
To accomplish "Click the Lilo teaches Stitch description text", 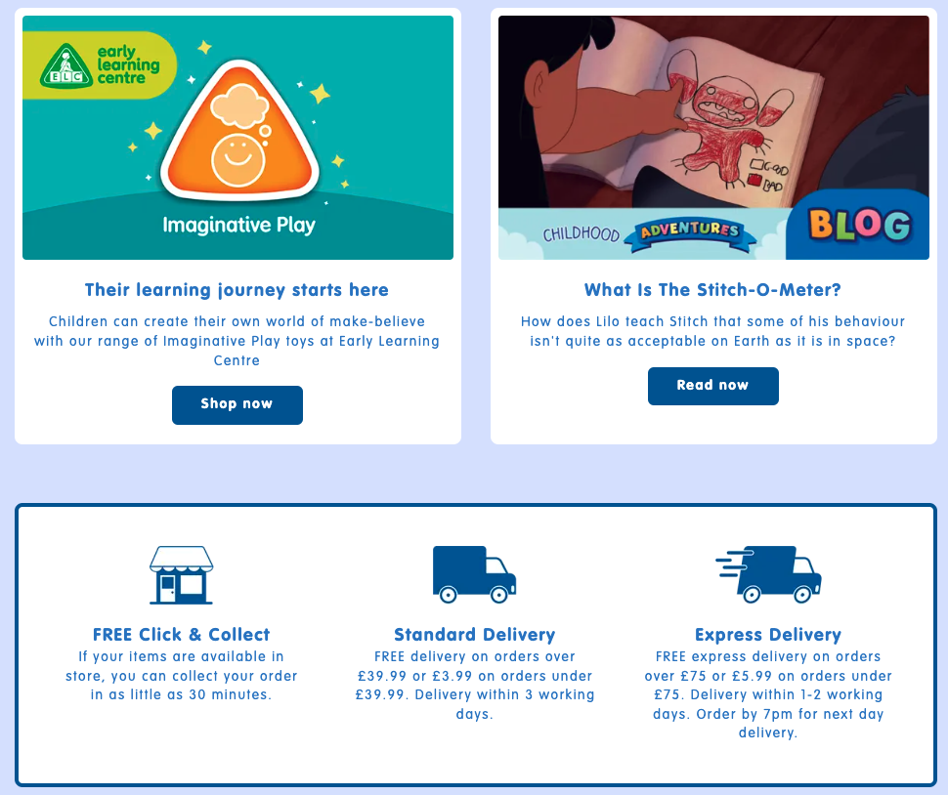I will coord(712,331).
